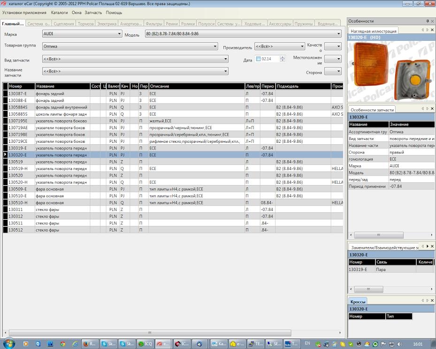Close the Наглядная иллюстрация tab

pyautogui.click(x=432, y=30)
